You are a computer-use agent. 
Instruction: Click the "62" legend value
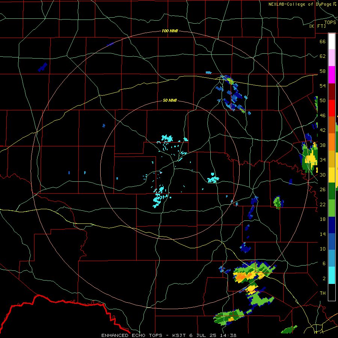point(323,56)
